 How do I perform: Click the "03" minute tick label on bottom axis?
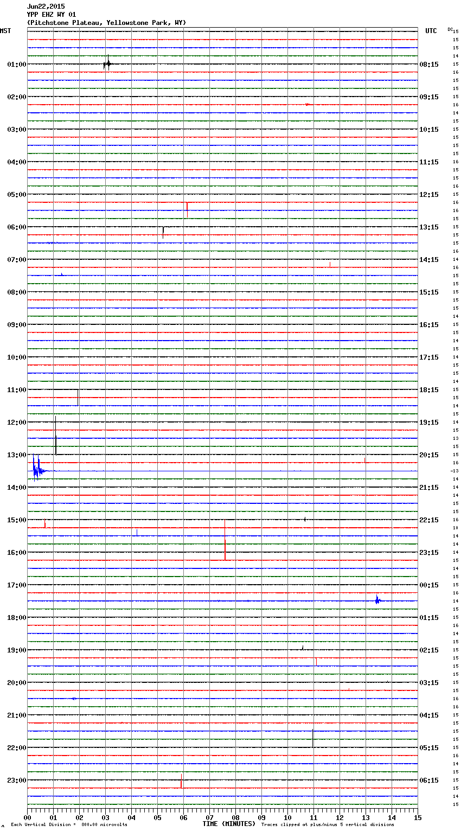[x=105, y=817]
